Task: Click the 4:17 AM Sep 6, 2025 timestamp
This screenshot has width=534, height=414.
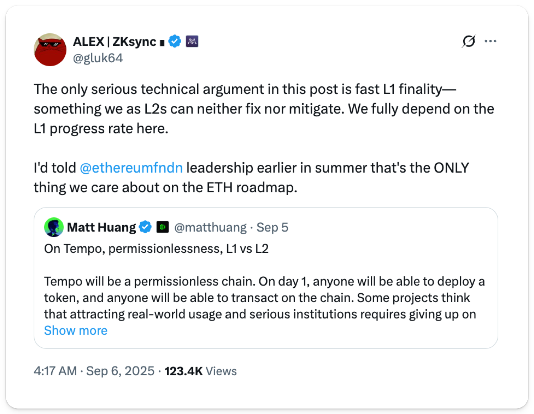Action: click(x=94, y=371)
